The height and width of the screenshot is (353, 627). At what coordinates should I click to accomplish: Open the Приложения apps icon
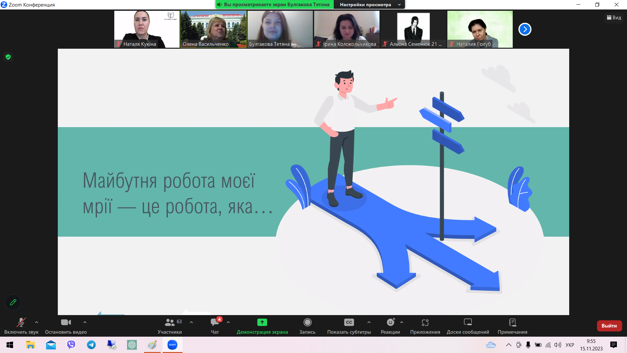coord(425,323)
